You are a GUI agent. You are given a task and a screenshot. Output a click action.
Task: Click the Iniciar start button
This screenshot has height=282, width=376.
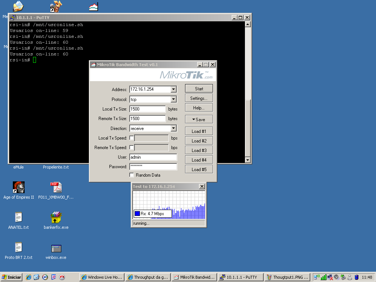tap(12, 277)
